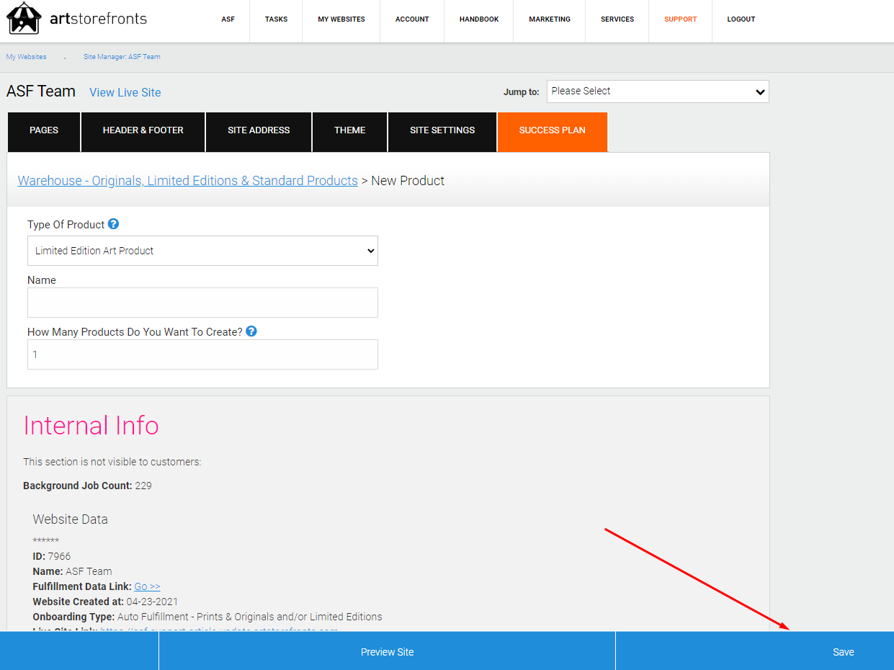Open the How Many Products help icon
The height and width of the screenshot is (670, 894).
pyautogui.click(x=251, y=331)
